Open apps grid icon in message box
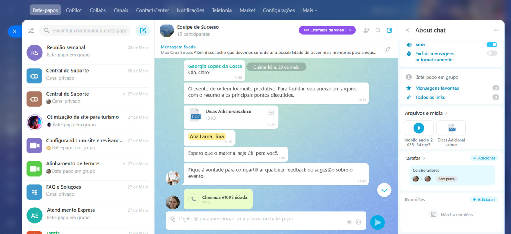Screen dimensions: 511x234 point(349,222)
